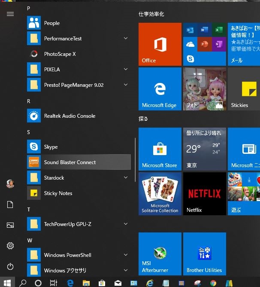Click the letter W section header
Viewport: 260px width, 287px height.
pyautogui.click(x=30, y=240)
